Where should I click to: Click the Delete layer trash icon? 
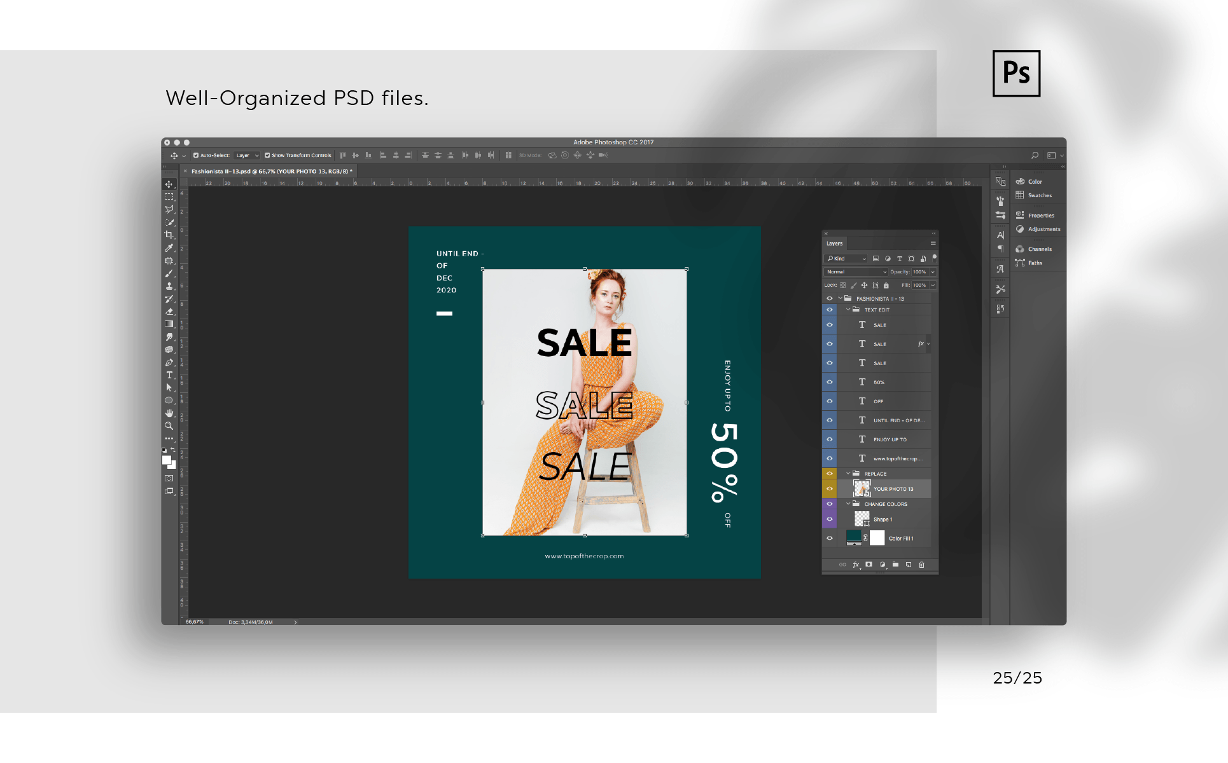pos(921,565)
